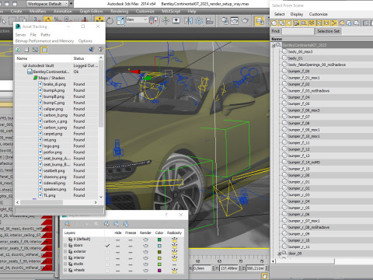This screenshot has height=280, width=373.
Task: Open the View reference coordinate system dropdown
Action: (137, 19)
